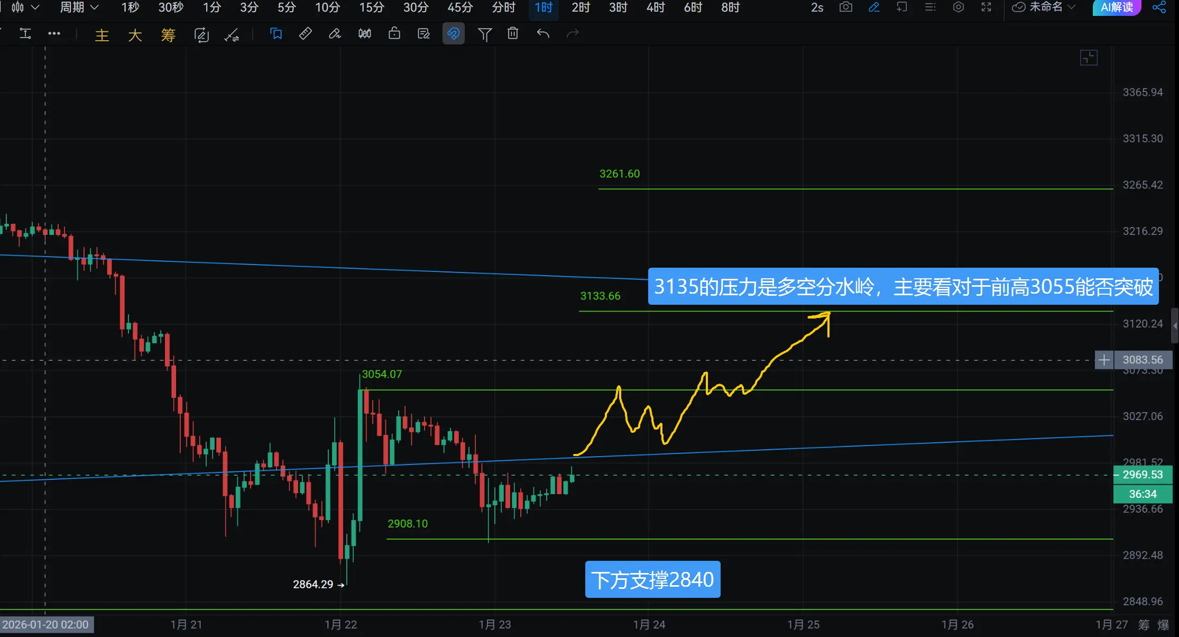This screenshot has height=637, width=1179.
Task: Select the eraser drawing tool
Action: (335, 34)
